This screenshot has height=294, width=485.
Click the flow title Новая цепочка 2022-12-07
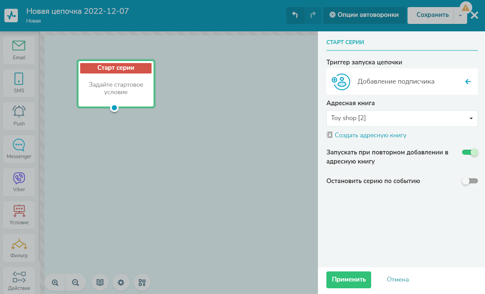point(77,11)
